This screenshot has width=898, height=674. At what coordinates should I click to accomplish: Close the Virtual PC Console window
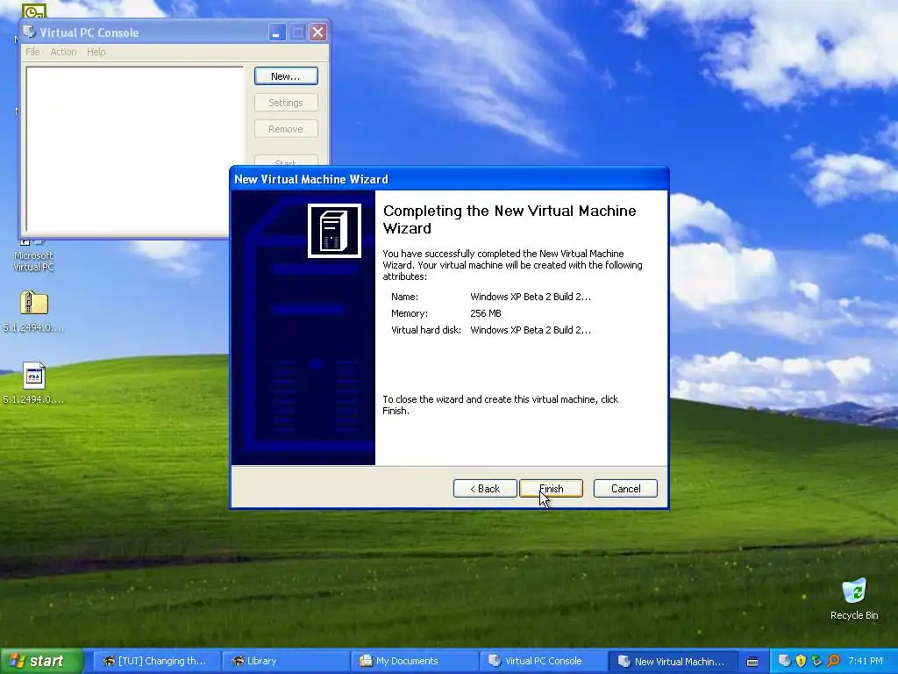[317, 32]
